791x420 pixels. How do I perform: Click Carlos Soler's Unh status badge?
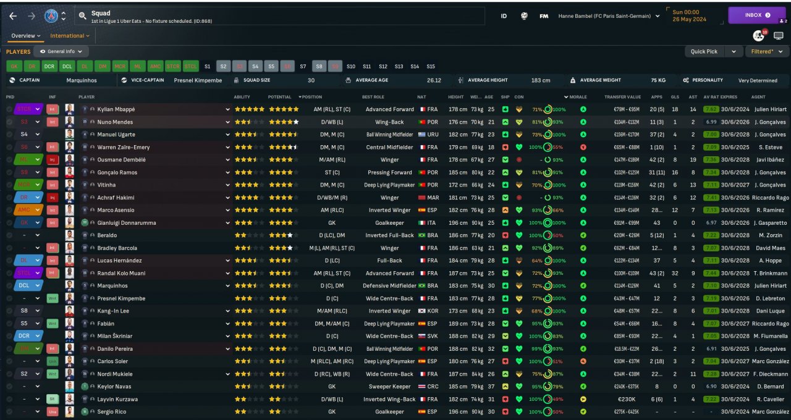(x=53, y=361)
